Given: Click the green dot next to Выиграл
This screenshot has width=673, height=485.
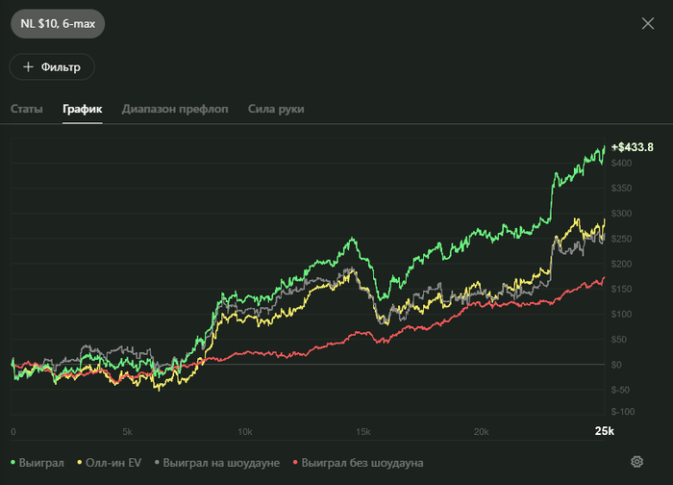Looking at the screenshot, I should click(x=12, y=462).
